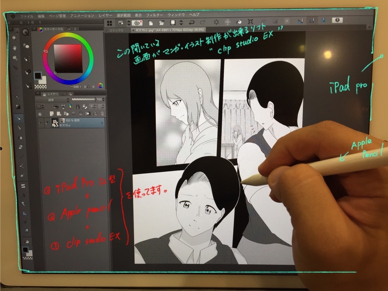
Task: Create a new raster layer icon
Action: [x=52, y=114]
